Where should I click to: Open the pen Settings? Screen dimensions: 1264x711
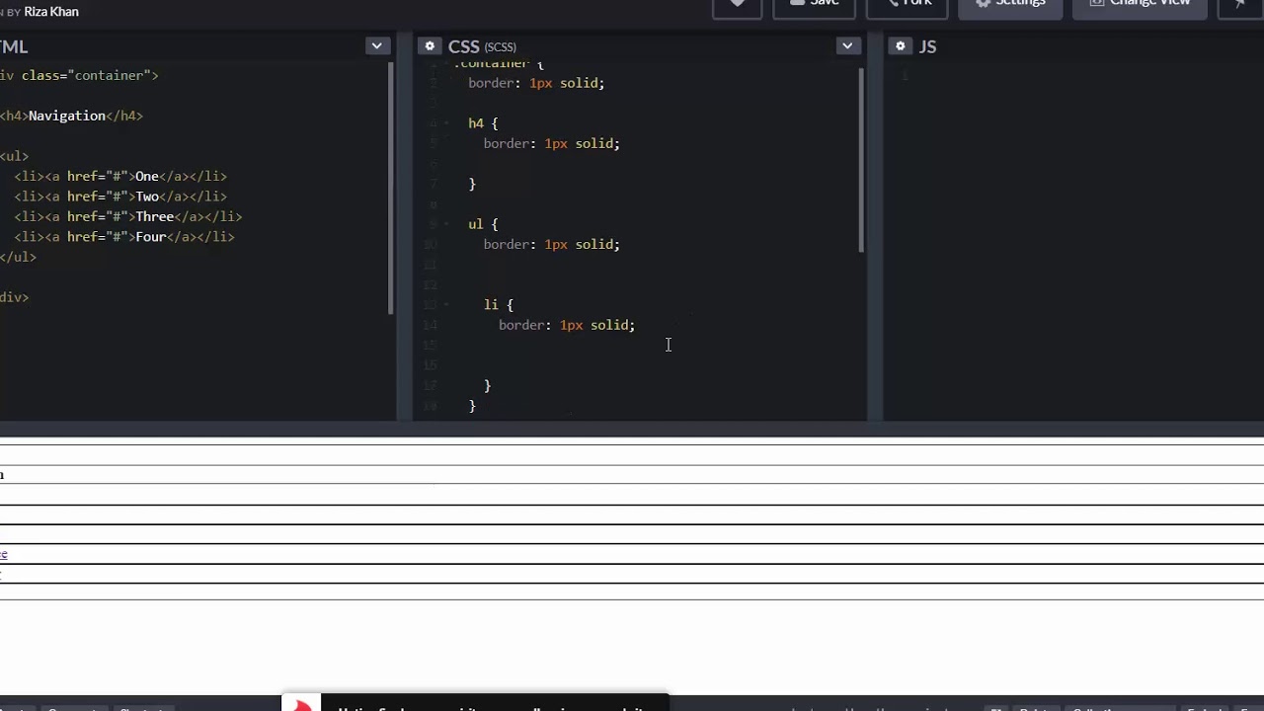(1009, 5)
